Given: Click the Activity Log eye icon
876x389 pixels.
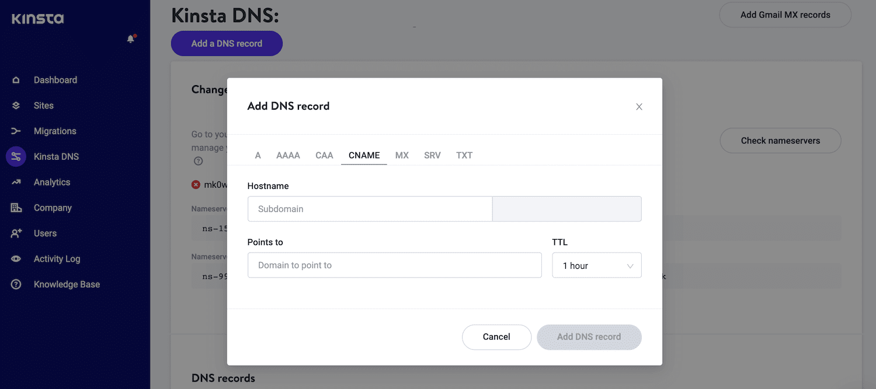Looking at the screenshot, I should pos(16,259).
